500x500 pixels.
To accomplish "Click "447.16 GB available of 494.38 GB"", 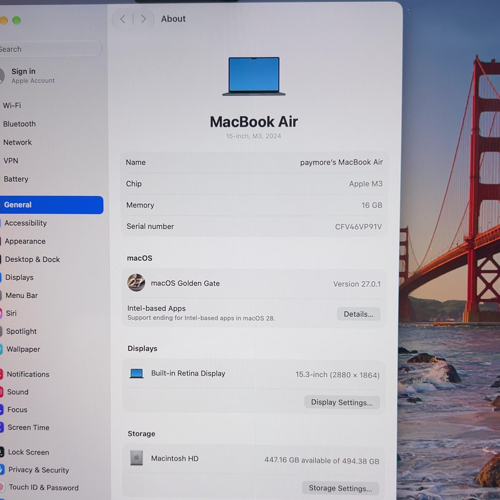I will [x=322, y=460].
